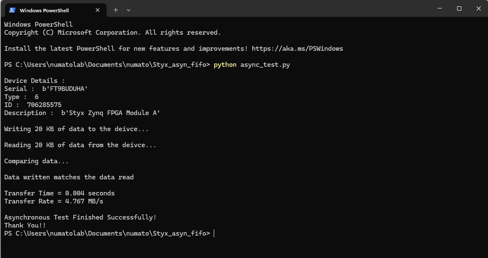Open the https://aka.ms/PSWindows link
This screenshot has height=258, width=488.
coord(297,49)
